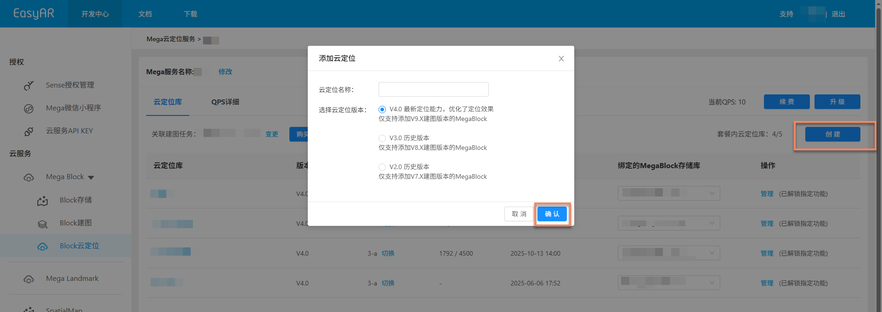Open Sense授权管理 in sidebar
The width and height of the screenshot is (882, 312).
70,85
